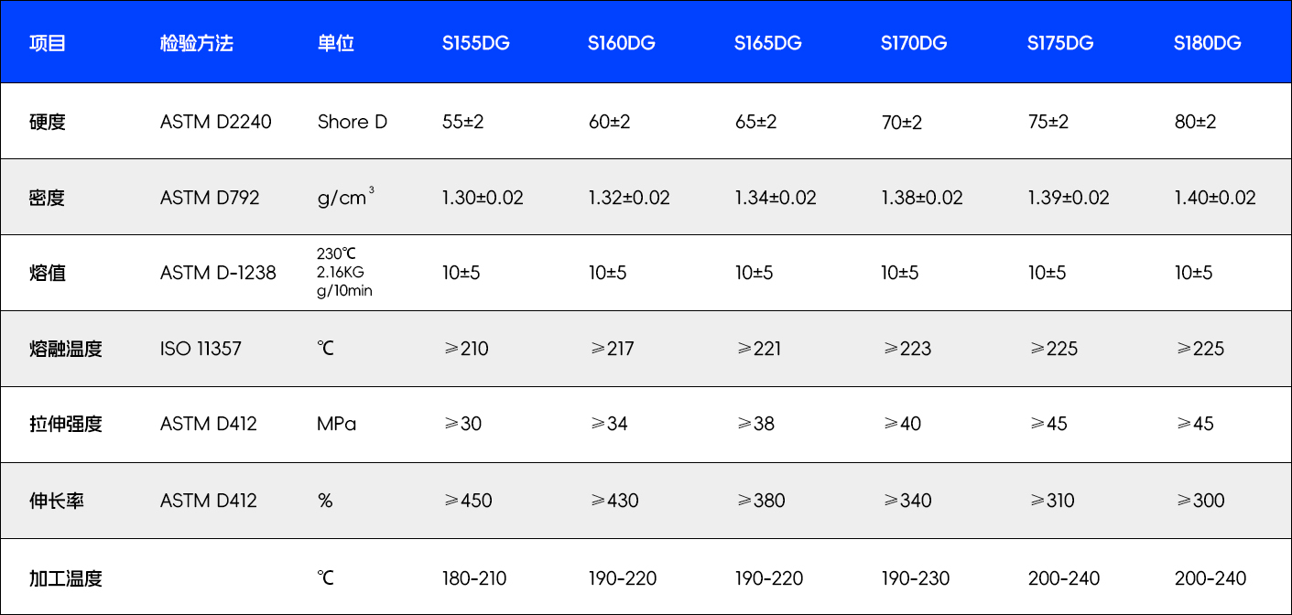Select the ≥450 elongation value
The width and height of the screenshot is (1292, 615).
(x=467, y=501)
